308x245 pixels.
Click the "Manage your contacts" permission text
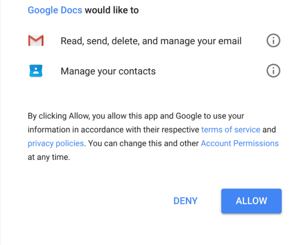tap(108, 71)
